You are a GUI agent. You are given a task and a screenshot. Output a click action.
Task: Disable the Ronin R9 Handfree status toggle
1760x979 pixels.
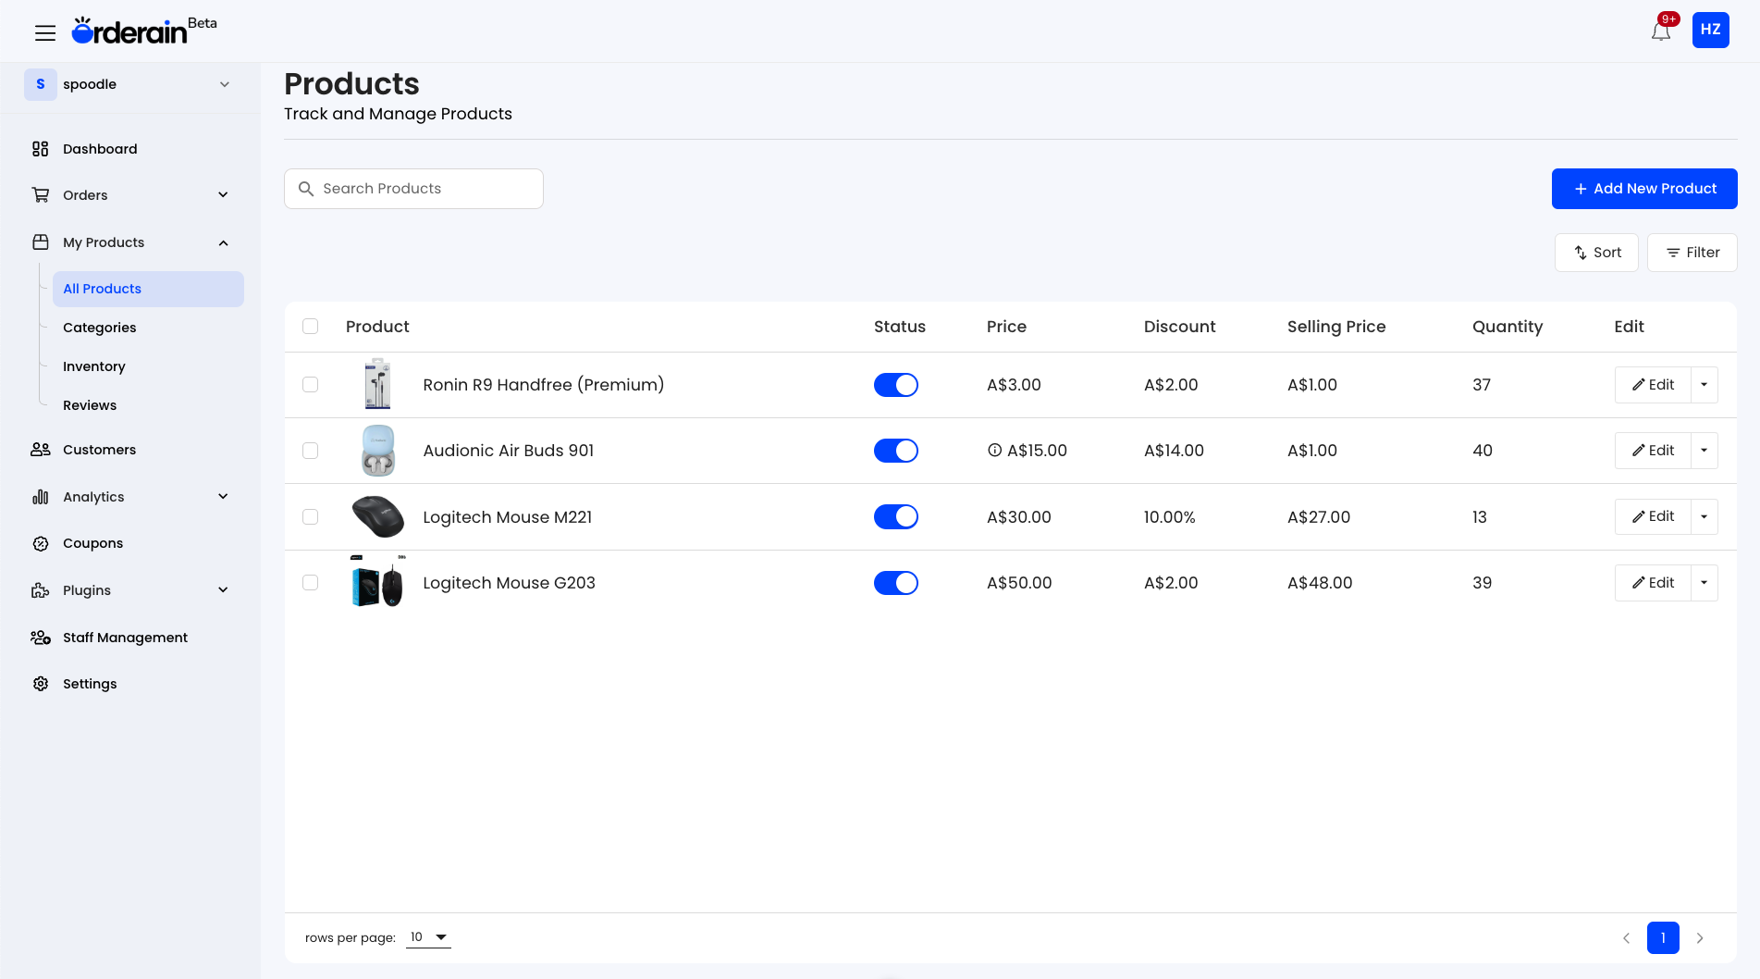pos(895,384)
